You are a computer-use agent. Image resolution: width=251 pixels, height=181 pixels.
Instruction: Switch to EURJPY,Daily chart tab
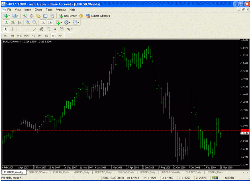(61, 172)
